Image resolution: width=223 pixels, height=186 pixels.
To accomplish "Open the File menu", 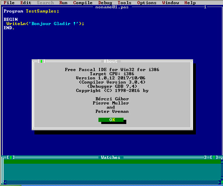I will coord(9,3).
